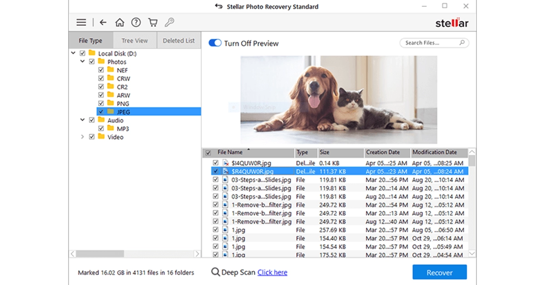The height and width of the screenshot is (285, 545).
Task: Click the file list scroll up arrow
Action: click(472, 152)
